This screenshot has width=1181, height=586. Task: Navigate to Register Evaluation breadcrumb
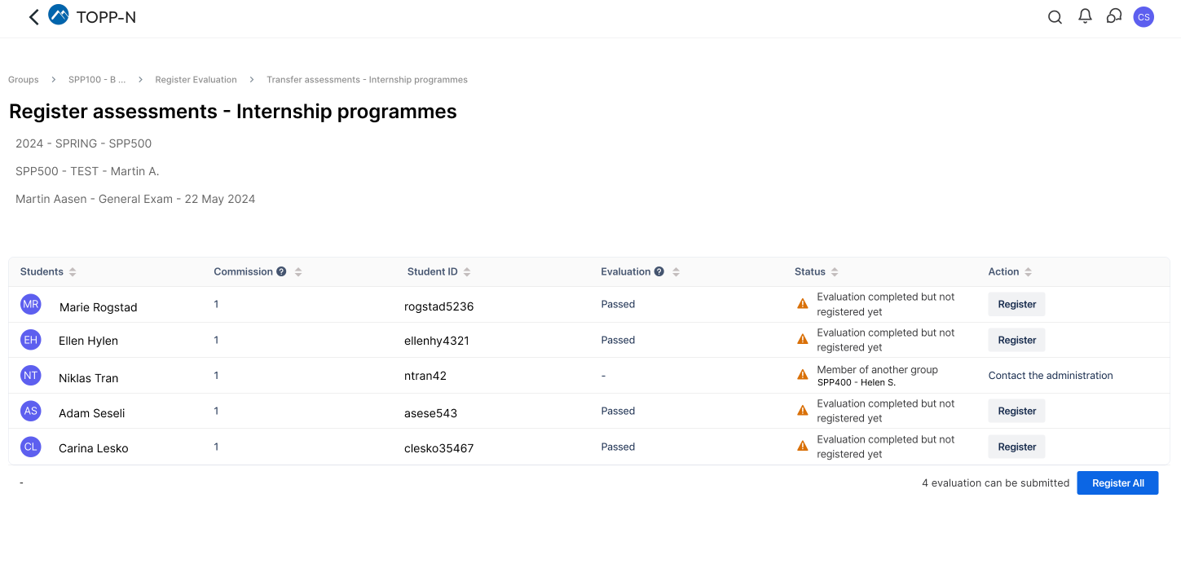(x=196, y=80)
